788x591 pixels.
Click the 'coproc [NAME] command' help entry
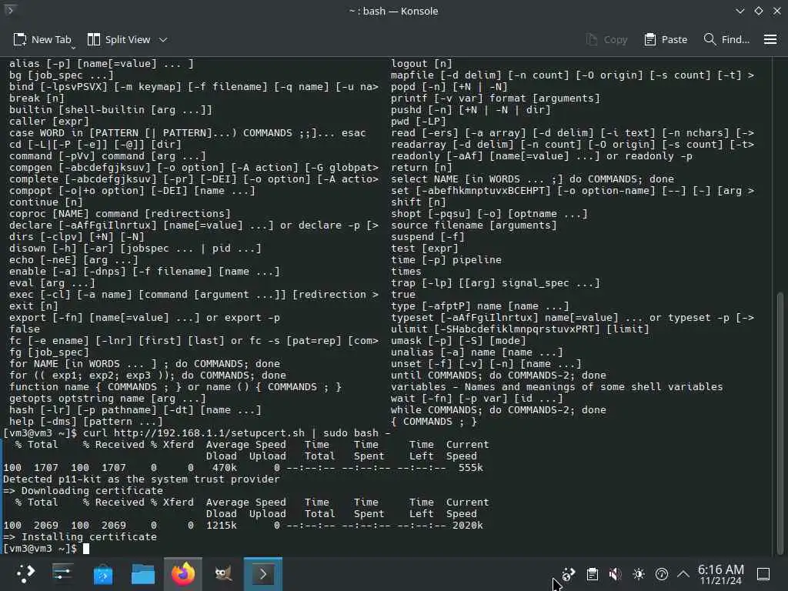119,214
